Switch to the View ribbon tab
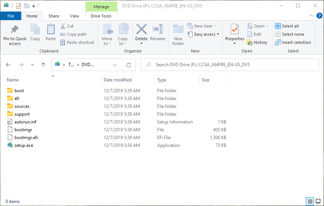Screen dimensions: 324x206 (x=74, y=16)
